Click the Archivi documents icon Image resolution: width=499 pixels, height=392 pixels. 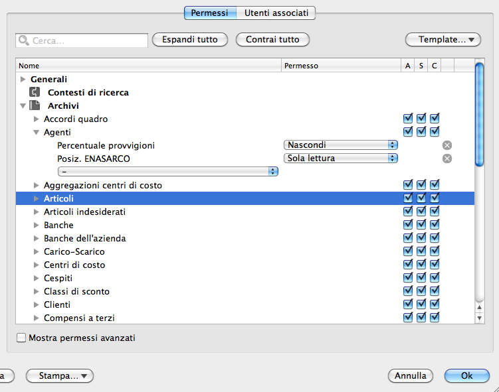pos(35,106)
